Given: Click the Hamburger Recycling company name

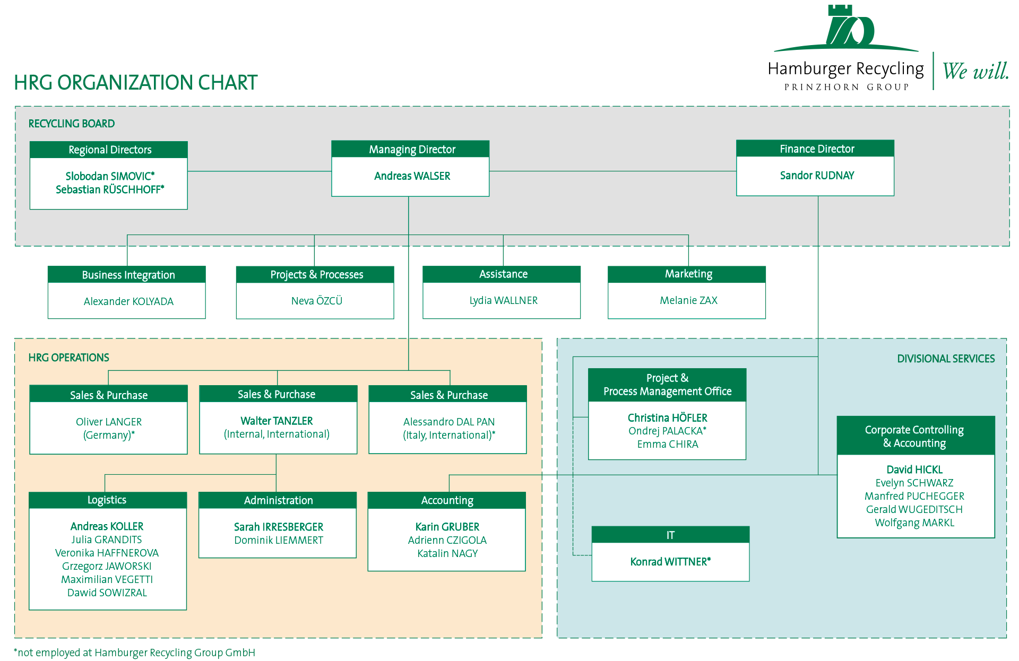Looking at the screenshot, I should click(846, 69).
